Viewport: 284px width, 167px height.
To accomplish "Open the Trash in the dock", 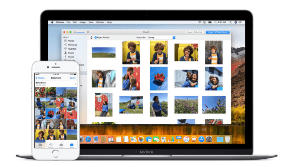I will tap(228, 139).
